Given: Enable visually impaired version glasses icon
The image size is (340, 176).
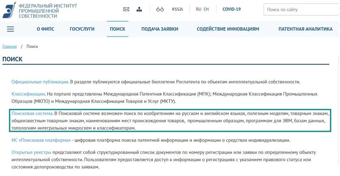Looking at the screenshot, I should tap(160, 9).
